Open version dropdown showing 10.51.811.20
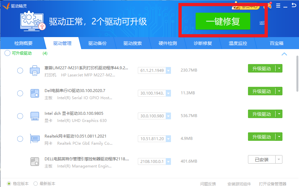299x187 pixels. [x=168, y=139]
